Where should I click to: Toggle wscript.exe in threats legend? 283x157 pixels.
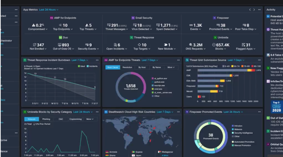(x=158, y=86)
